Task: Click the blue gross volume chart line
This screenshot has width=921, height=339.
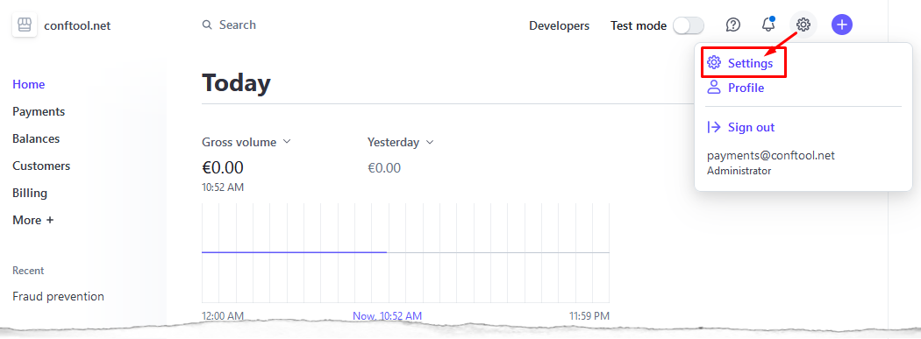Action: (x=294, y=252)
